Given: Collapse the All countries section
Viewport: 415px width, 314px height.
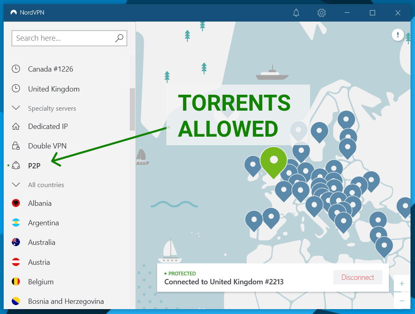Looking at the screenshot, I should point(16,184).
